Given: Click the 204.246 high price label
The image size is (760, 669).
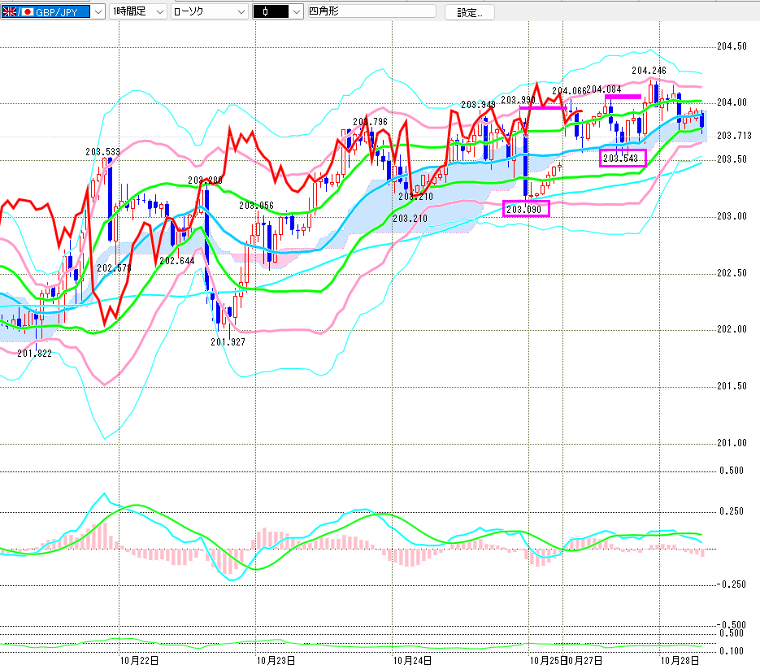Looking at the screenshot, I should tap(649, 71).
